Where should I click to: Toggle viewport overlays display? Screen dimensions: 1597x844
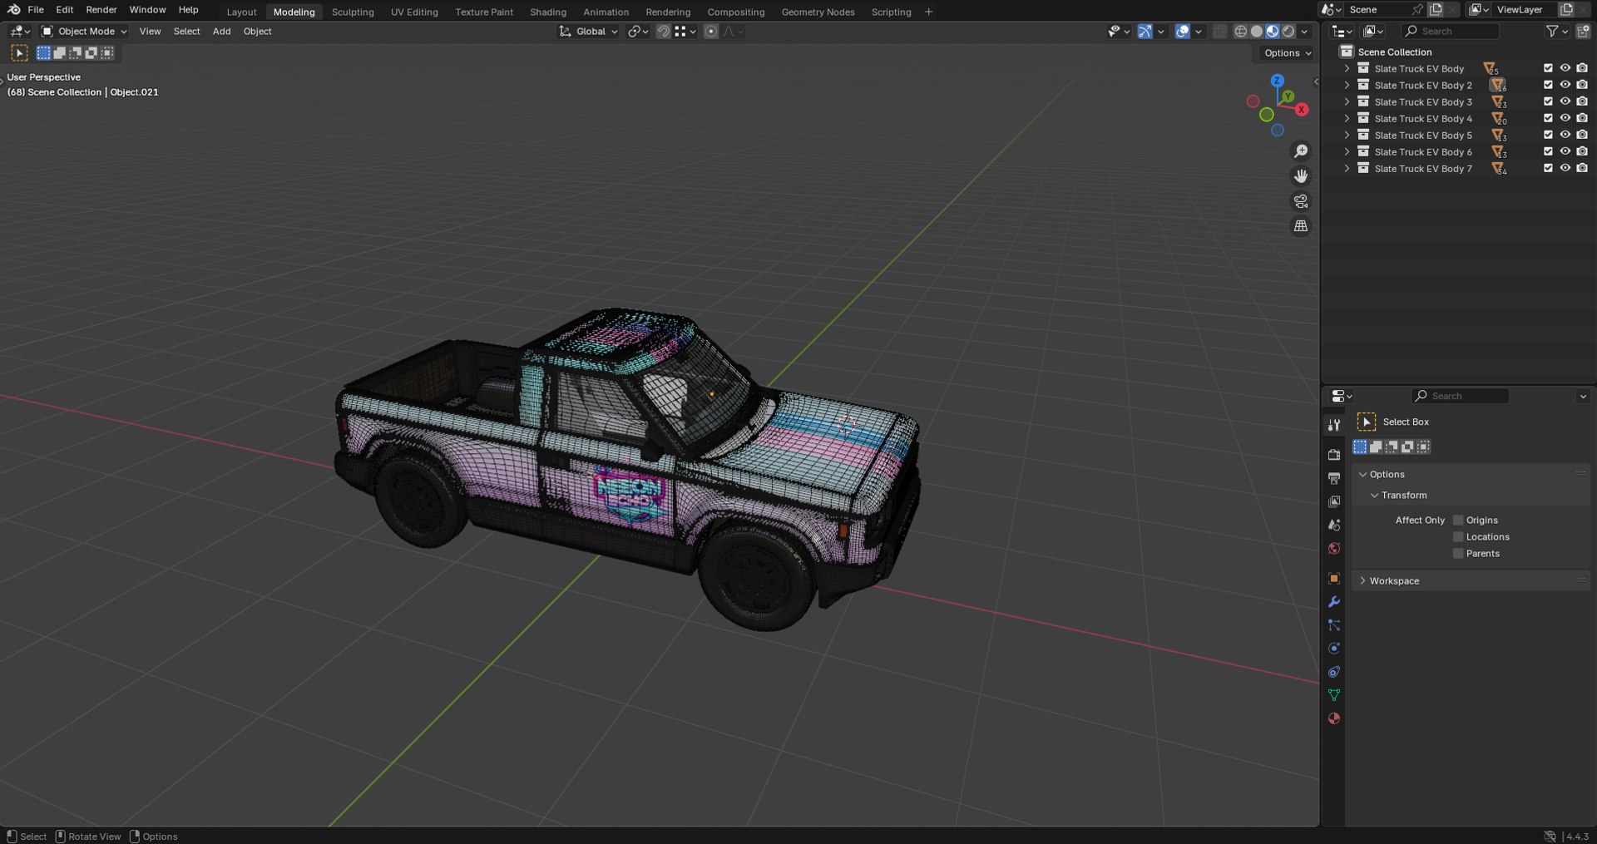[x=1183, y=32]
